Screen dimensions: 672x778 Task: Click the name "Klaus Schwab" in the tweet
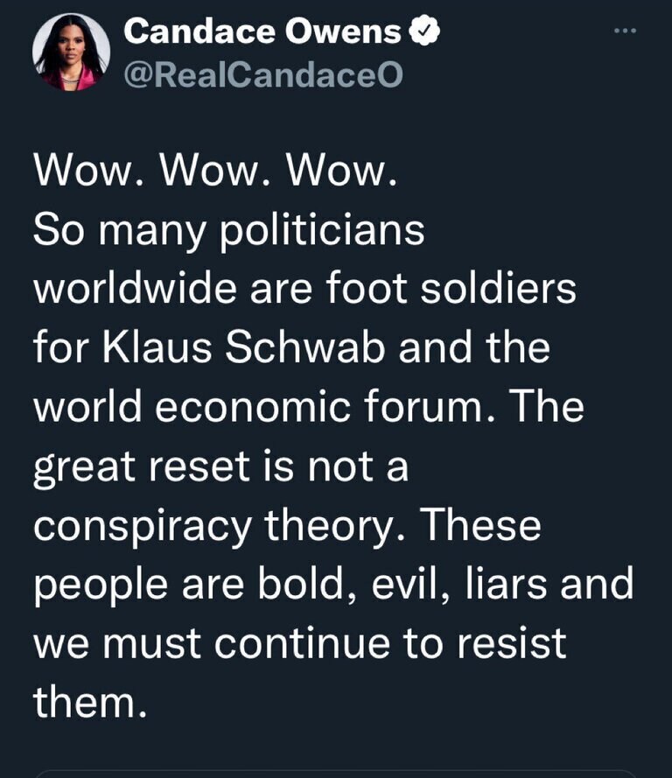coord(244,347)
